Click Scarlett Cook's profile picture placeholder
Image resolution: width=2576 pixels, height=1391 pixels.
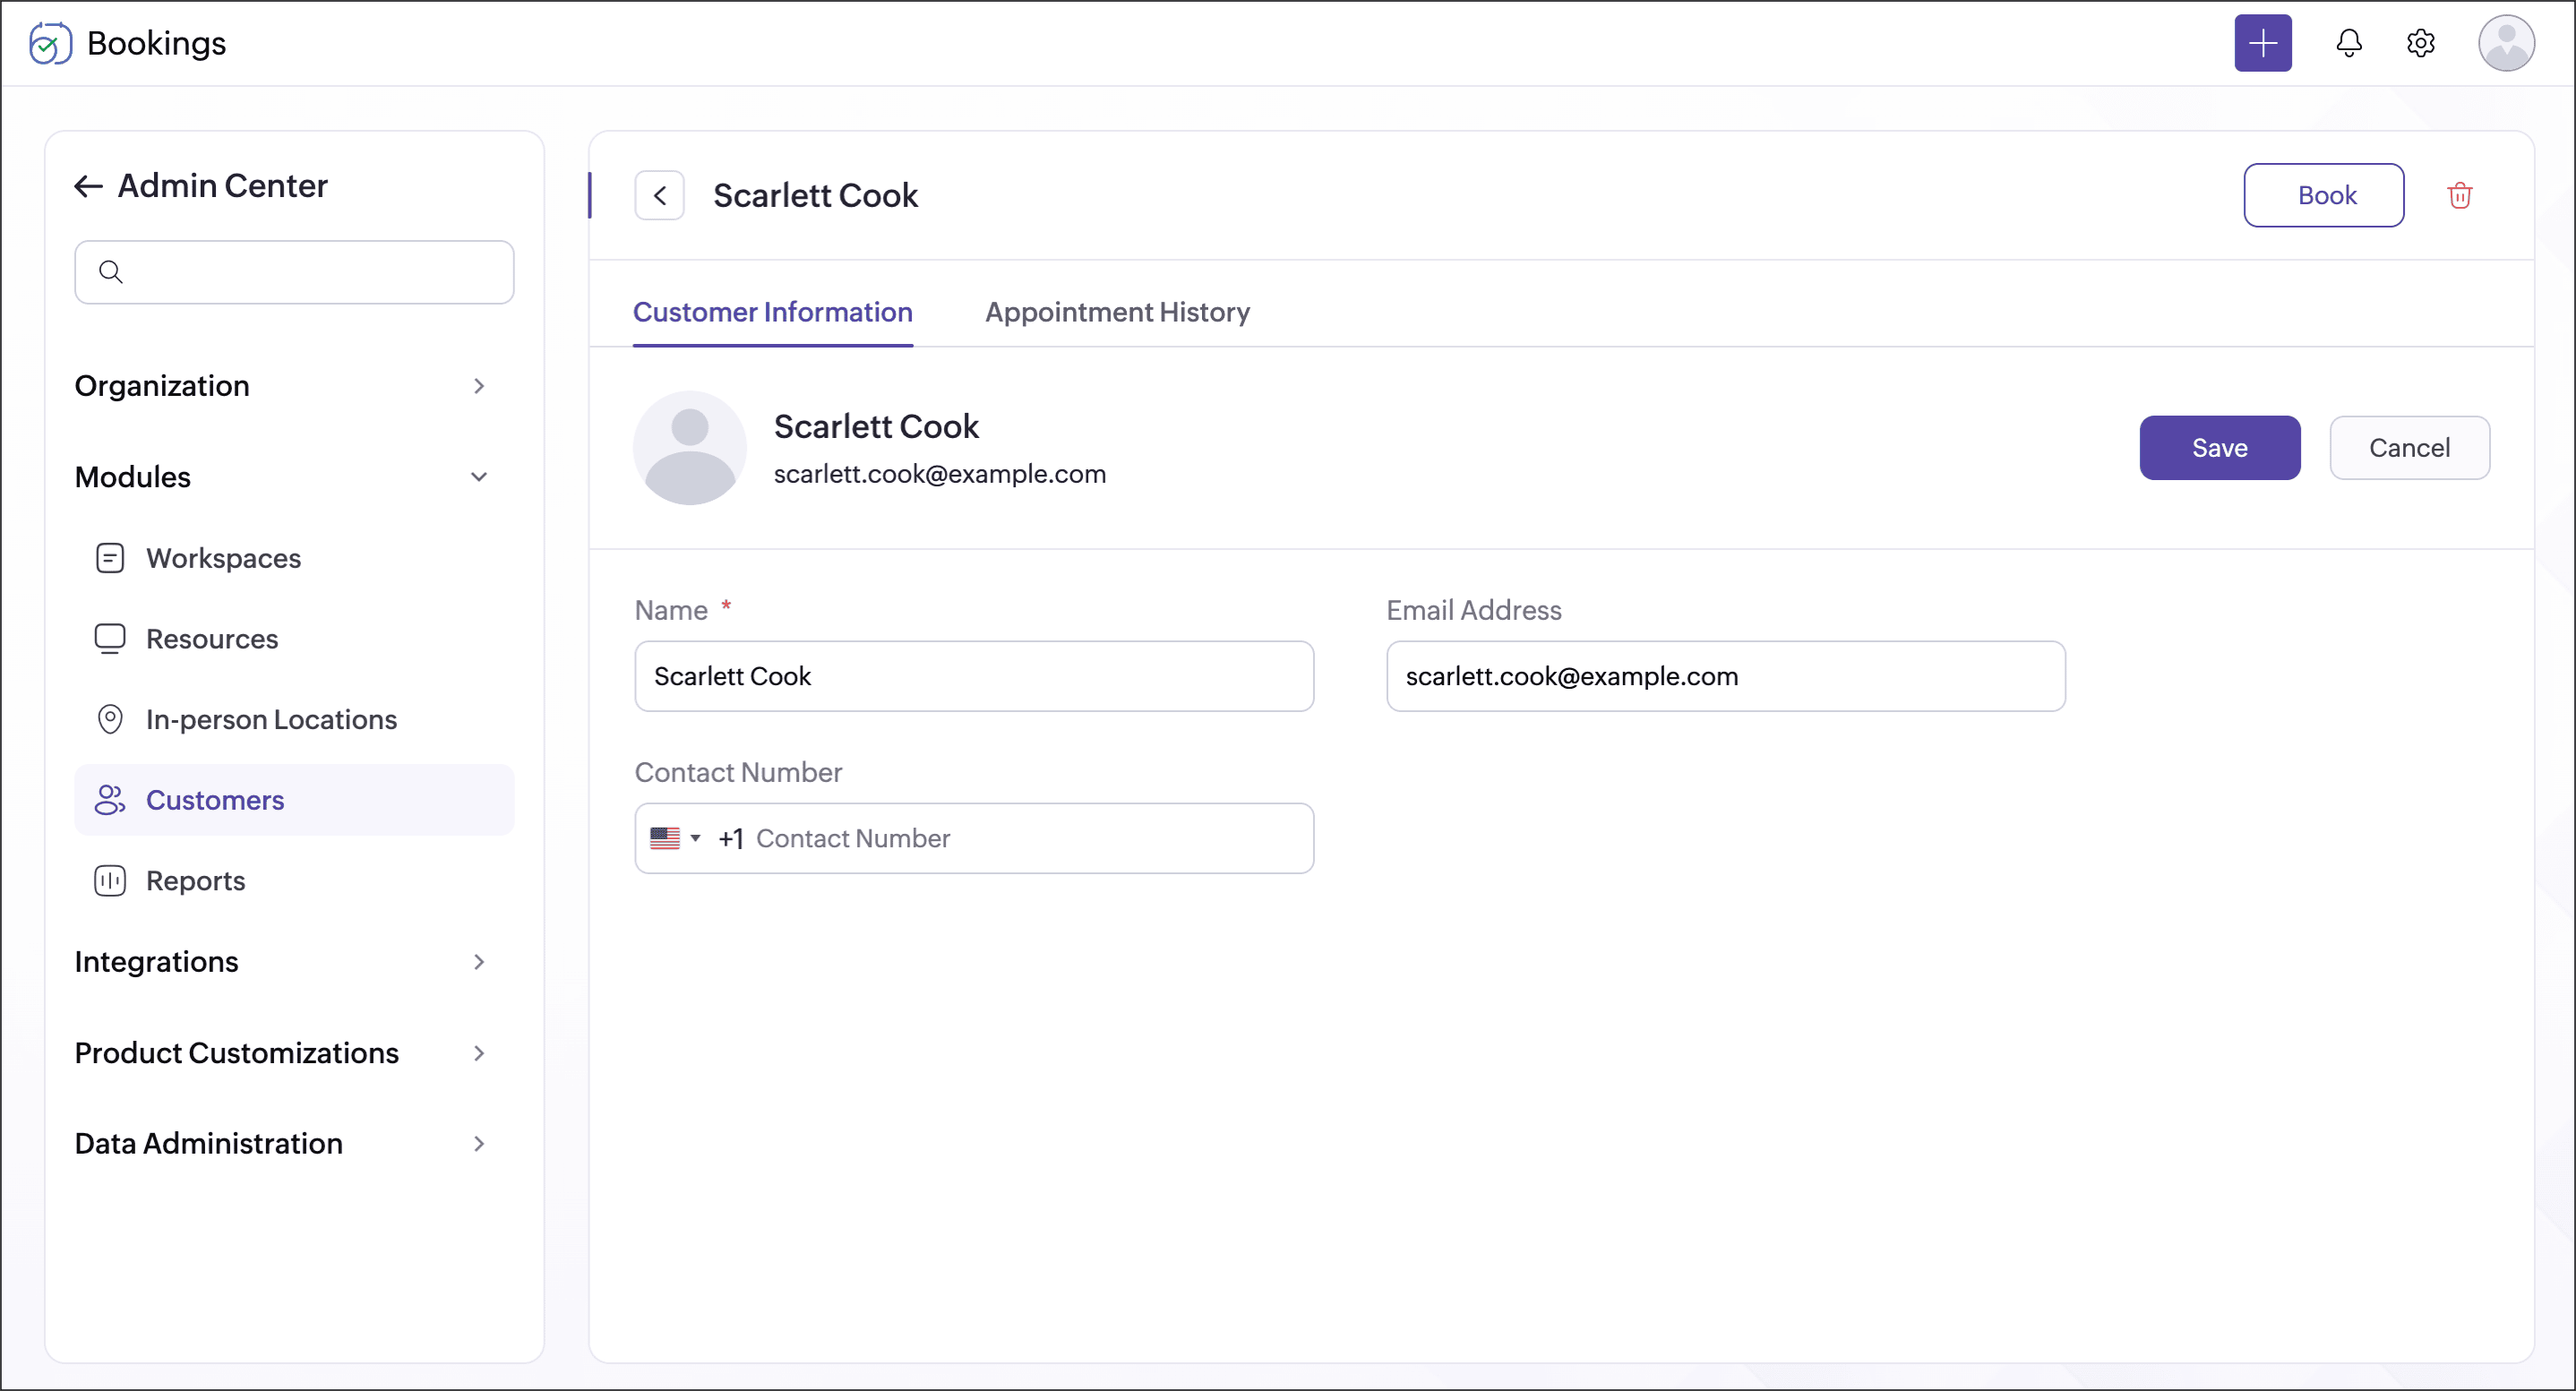point(690,448)
